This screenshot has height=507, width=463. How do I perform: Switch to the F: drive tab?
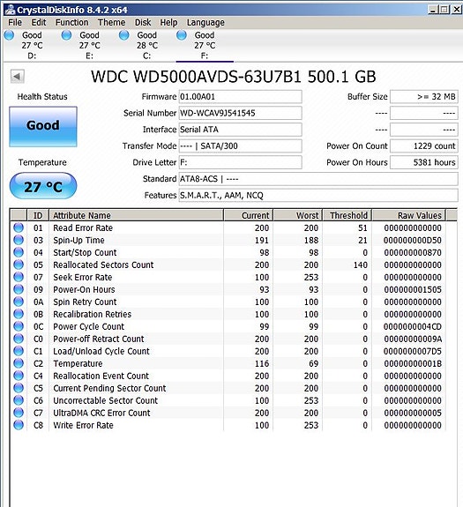[205, 45]
